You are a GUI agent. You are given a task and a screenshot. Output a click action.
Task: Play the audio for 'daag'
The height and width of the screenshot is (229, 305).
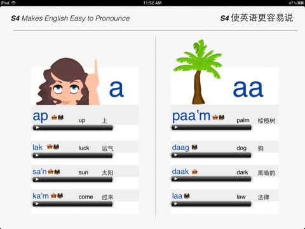click(176, 155)
